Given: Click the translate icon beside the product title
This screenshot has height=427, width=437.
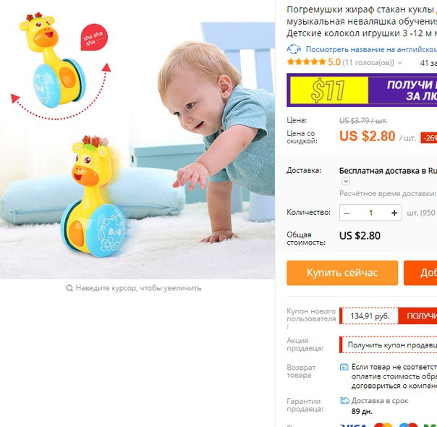Looking at the screenshot, I should pos(294,49).
